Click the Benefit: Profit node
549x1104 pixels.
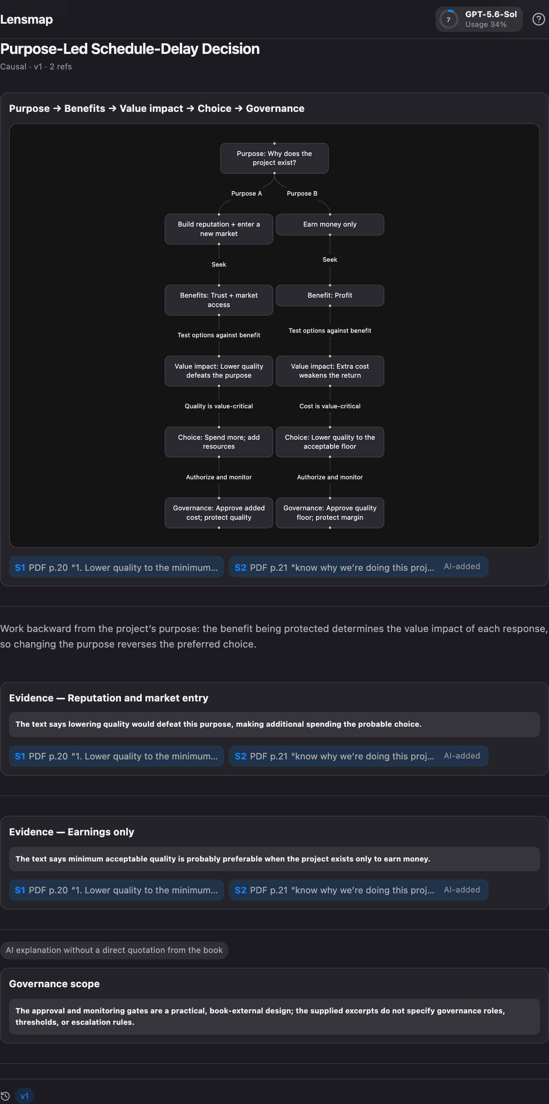click(330, 295)
